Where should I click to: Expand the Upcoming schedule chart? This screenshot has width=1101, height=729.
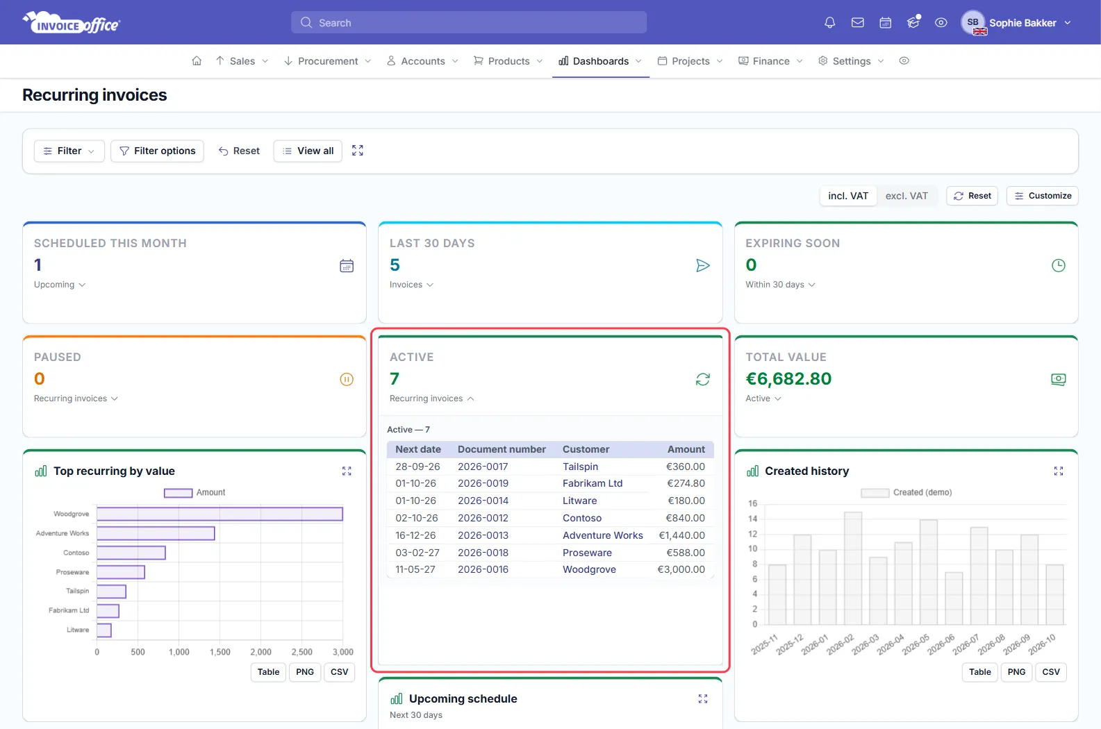pyautogui.click(x=703, y=699)
